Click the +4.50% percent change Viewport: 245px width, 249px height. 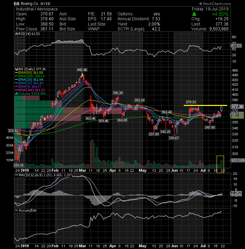(220, 14)
